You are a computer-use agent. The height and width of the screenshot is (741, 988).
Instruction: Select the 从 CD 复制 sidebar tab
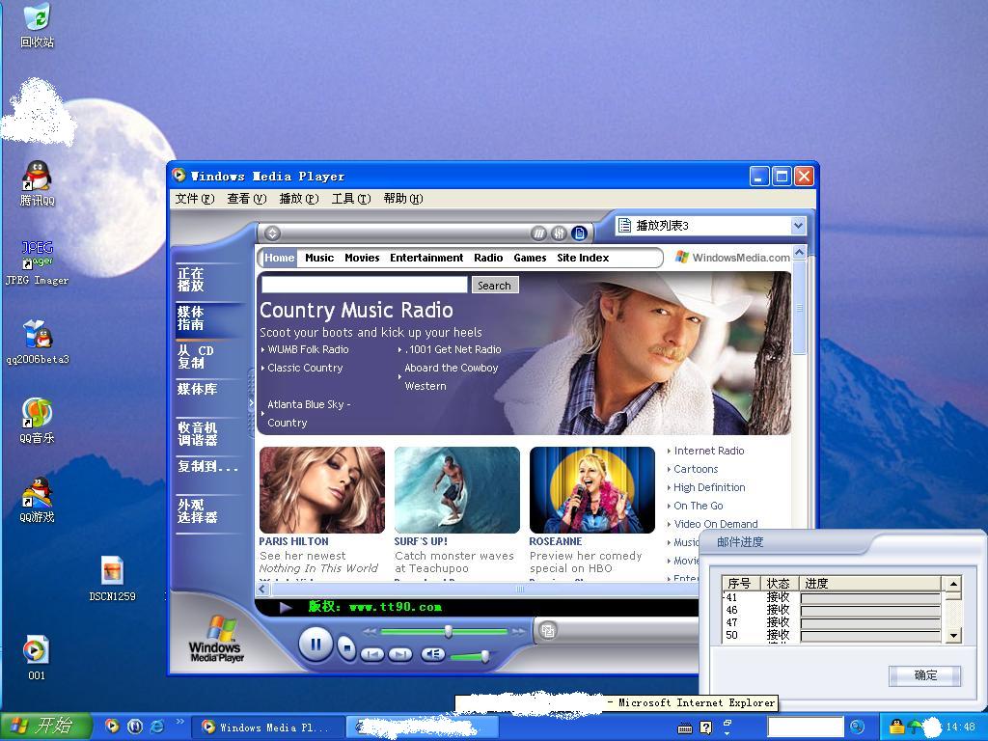208,357
